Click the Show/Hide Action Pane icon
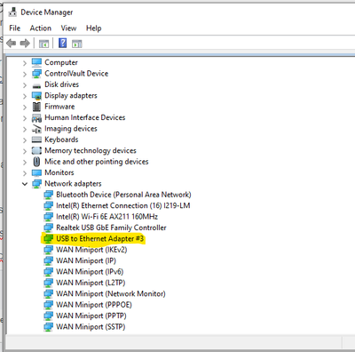 click(x=77, y=44)
